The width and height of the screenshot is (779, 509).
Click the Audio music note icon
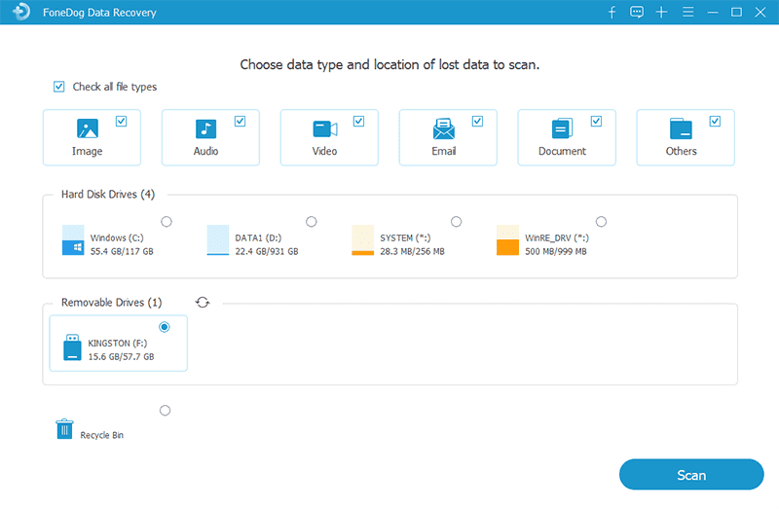pyautogui.click(x=205, y=129)
